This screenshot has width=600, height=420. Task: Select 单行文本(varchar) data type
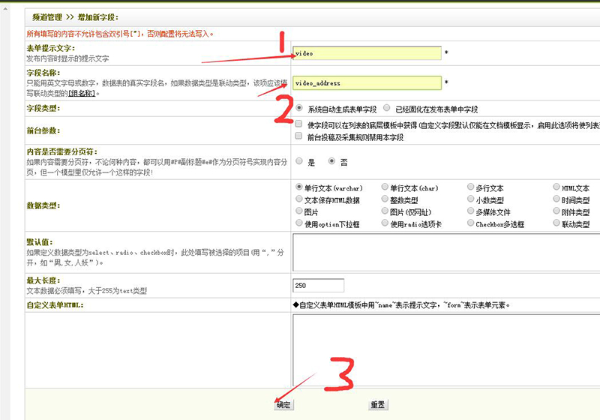299,187
